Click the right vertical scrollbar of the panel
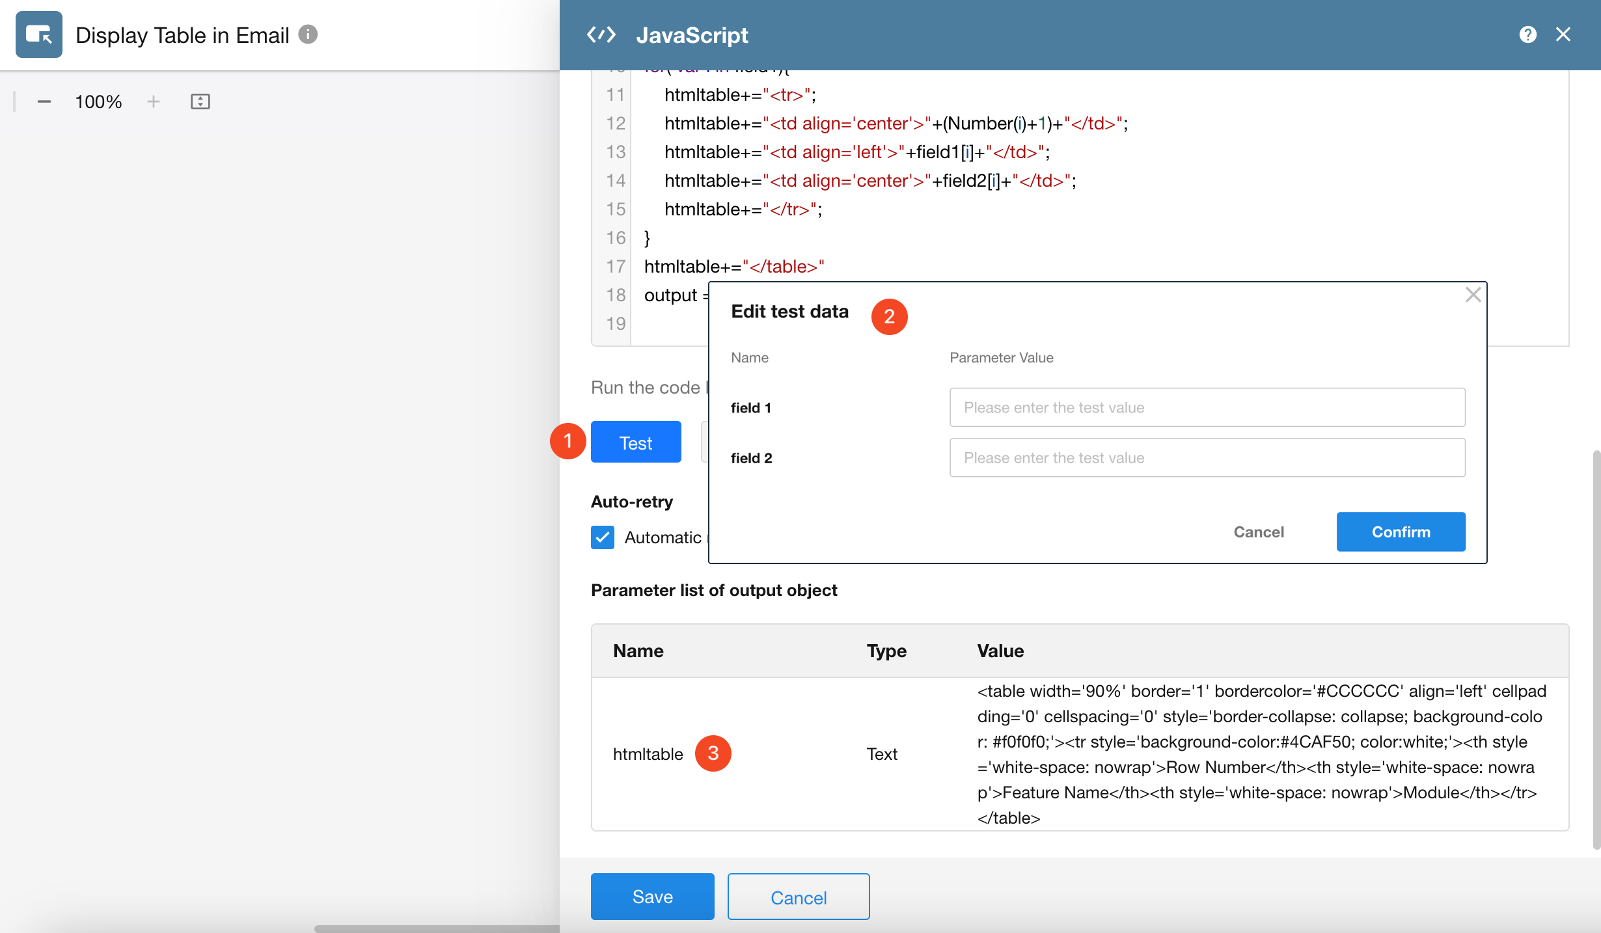 click(x=1596, y=651)
